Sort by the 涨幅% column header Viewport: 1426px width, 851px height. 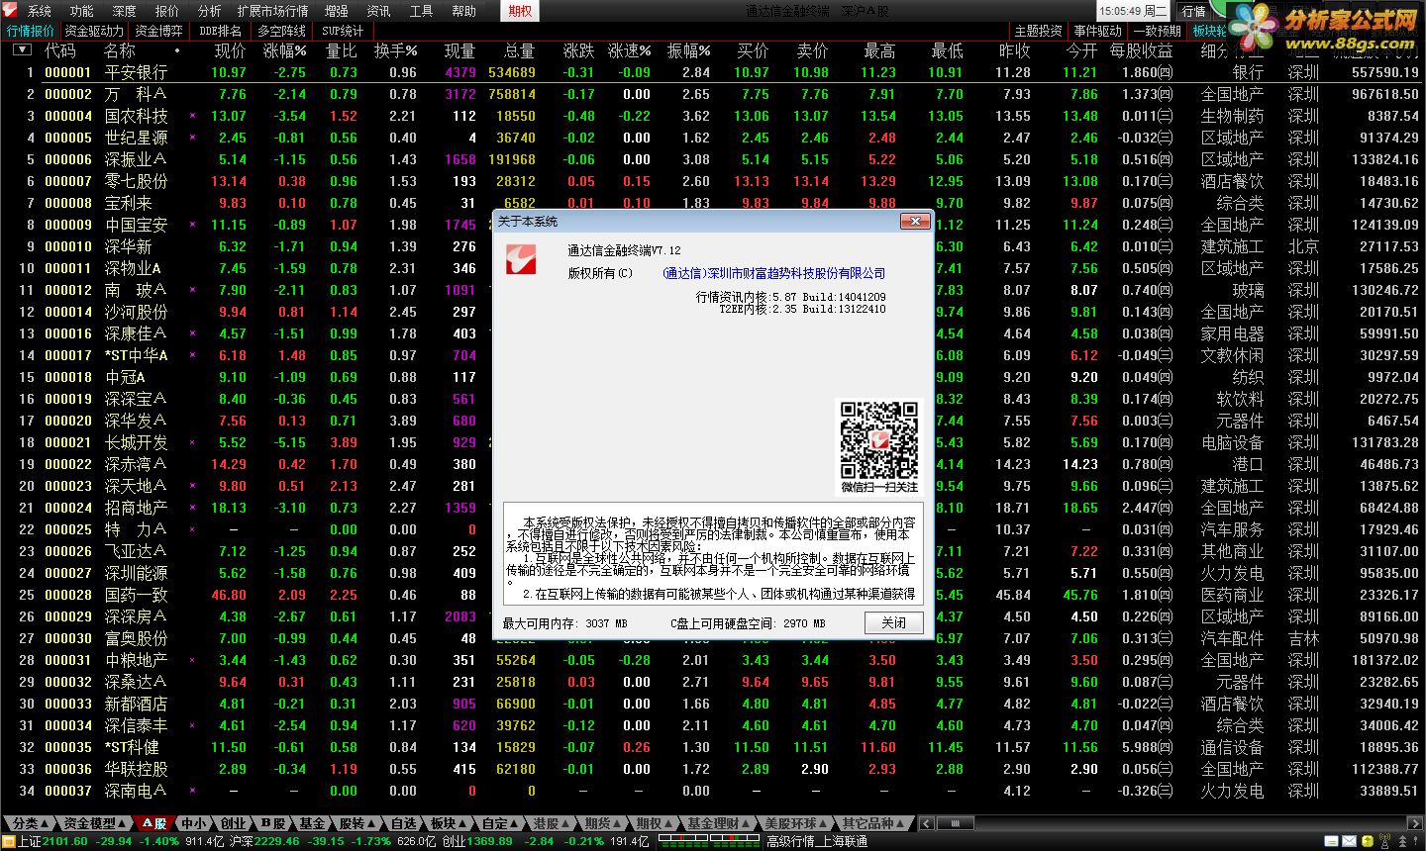(284, 50)
